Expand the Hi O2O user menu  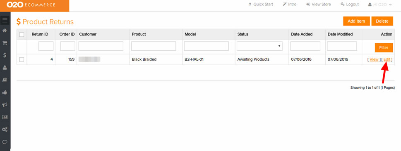click(x=380, y=5)
